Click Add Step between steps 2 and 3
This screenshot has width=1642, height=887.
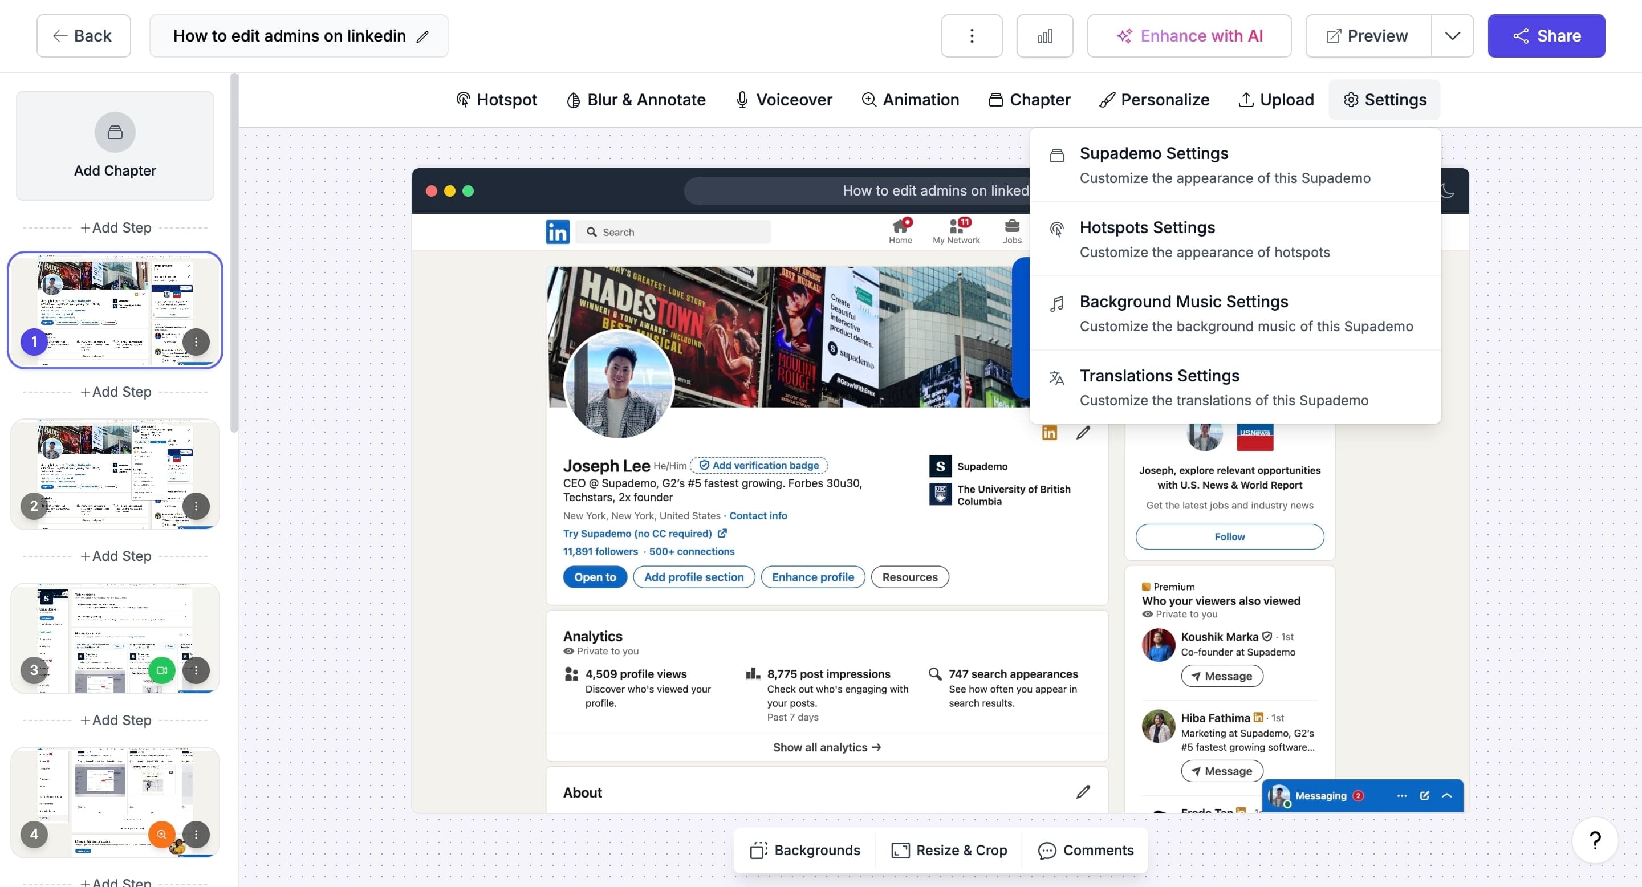tap(115, 556)
